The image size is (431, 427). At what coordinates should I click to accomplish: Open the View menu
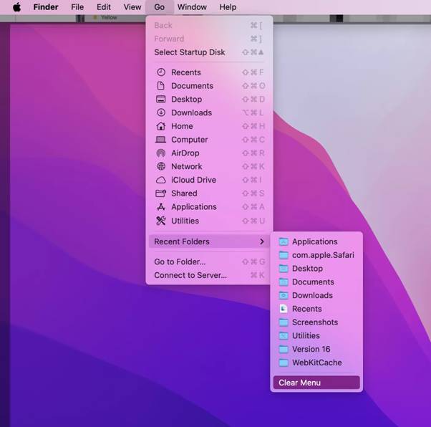[x=132, y=7]
